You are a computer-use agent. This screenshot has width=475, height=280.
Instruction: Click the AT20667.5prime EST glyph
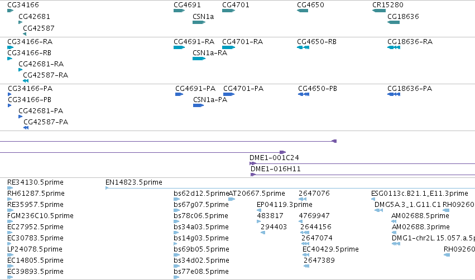point(232,199)
